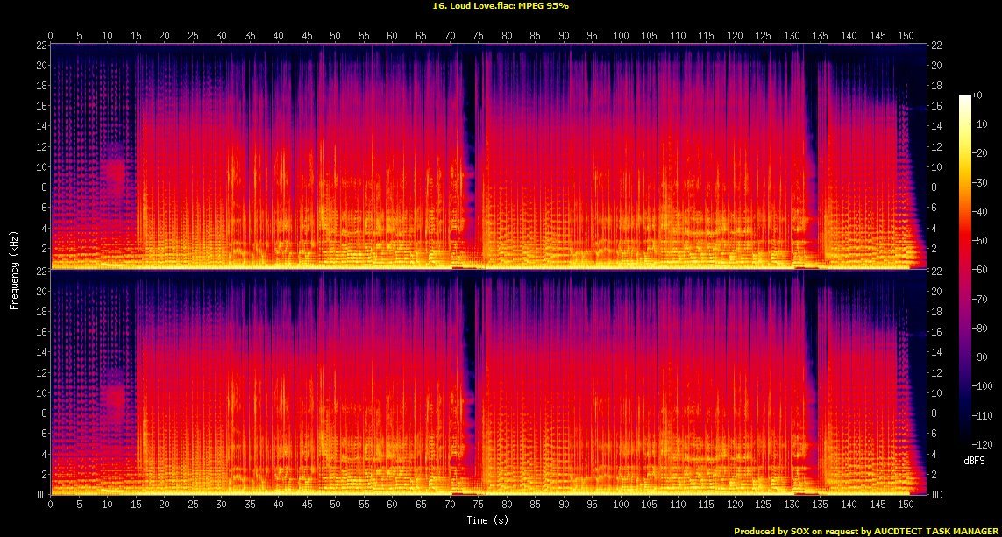
Task: Click the "-120" color scale label
Action: pyautogui.click(x=983, y=444)
